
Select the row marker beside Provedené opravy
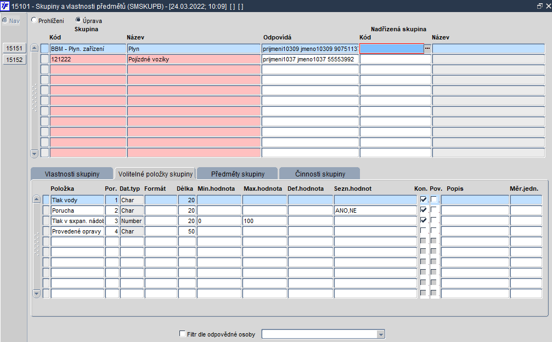tap(46, 231)
